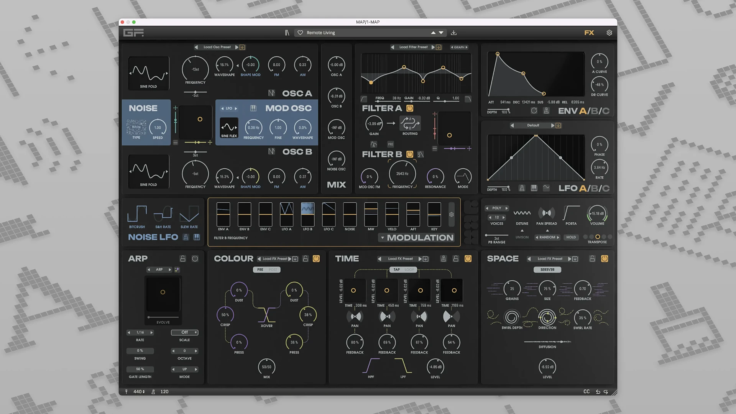Favorite the Remote Living preset heart

[300, 33]
